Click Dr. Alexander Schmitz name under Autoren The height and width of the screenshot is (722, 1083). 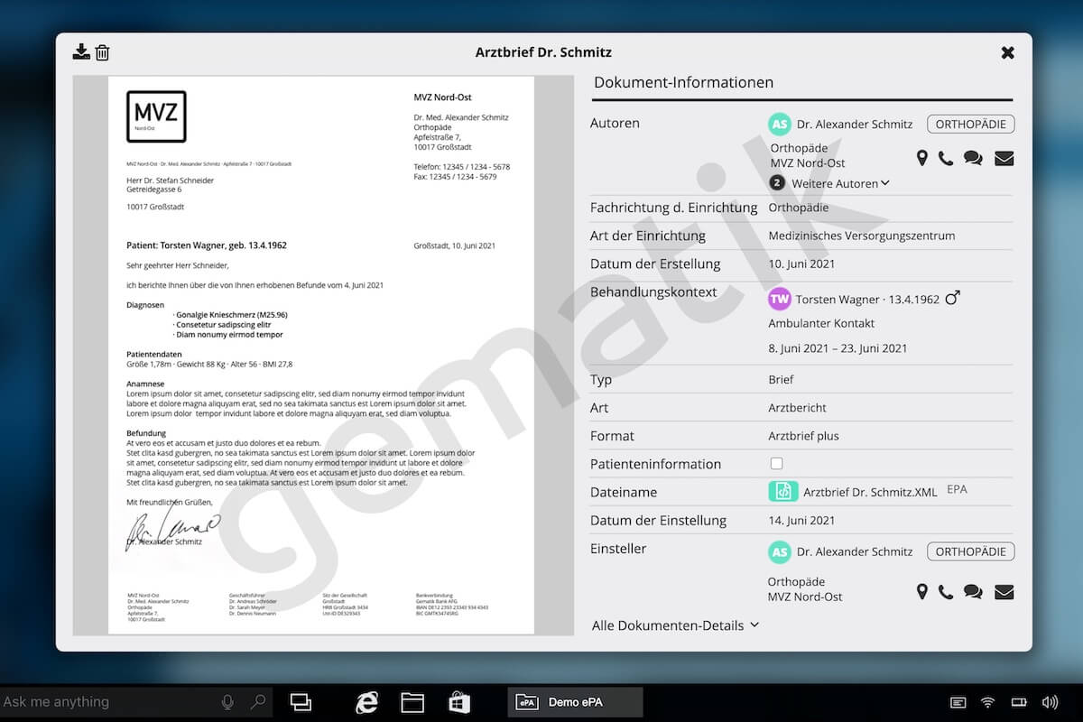(855, 125)
